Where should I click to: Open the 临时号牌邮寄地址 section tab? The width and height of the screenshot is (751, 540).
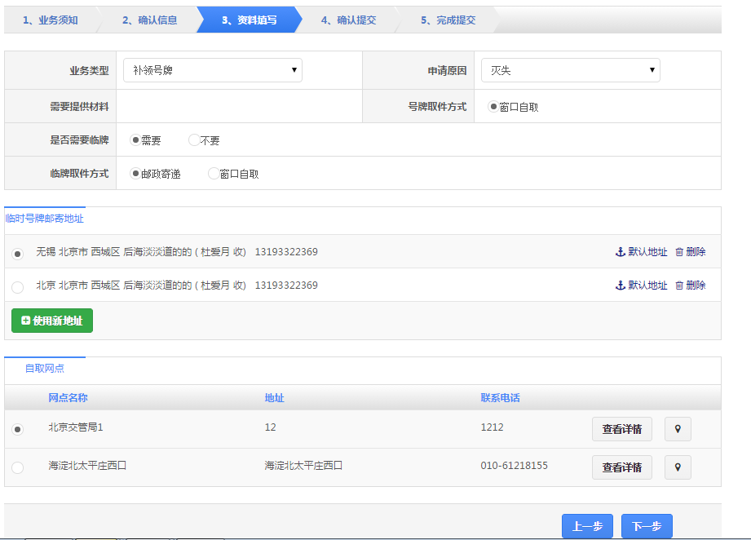(45, 219)
